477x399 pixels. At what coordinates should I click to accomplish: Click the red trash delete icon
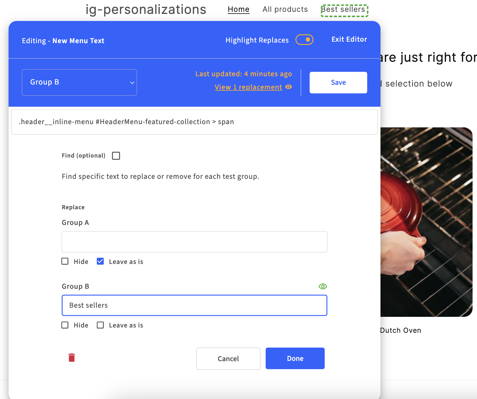(72, 358)
